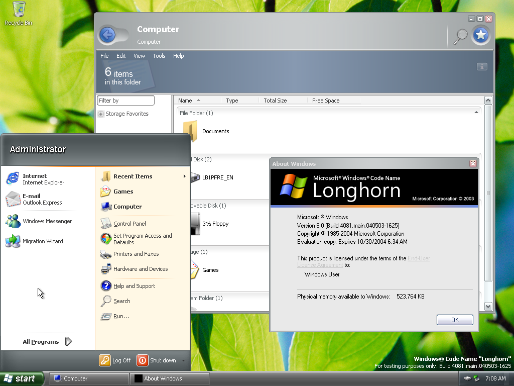This screenshot has width=514, height=386.
Task: Expand Storage Favorites in sidebar
Action: pyautogui.click(x=101, y=114)
